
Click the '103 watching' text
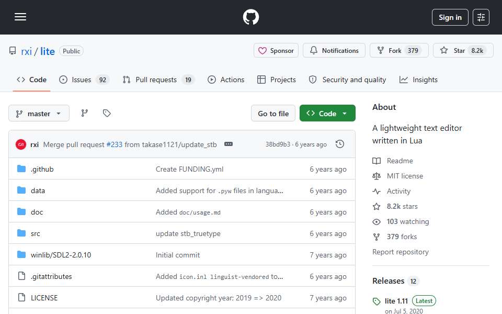pyautogui.click(x=407, y=221)
